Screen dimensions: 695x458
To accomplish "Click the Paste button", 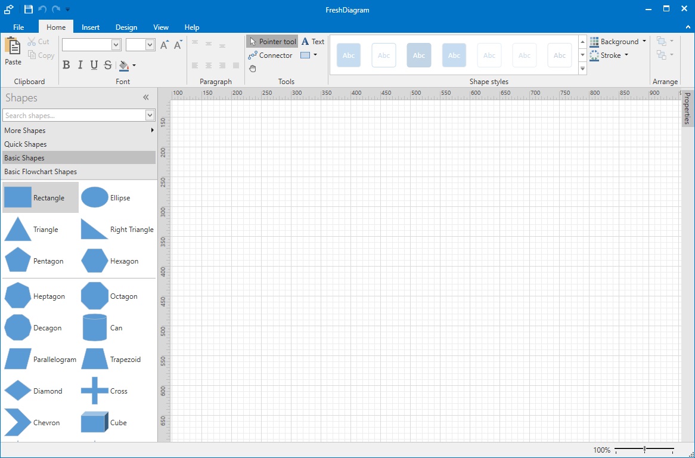I will point(13,52).
